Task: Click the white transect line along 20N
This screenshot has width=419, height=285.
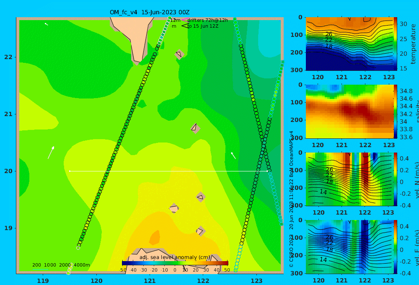Action: [168, 171]
